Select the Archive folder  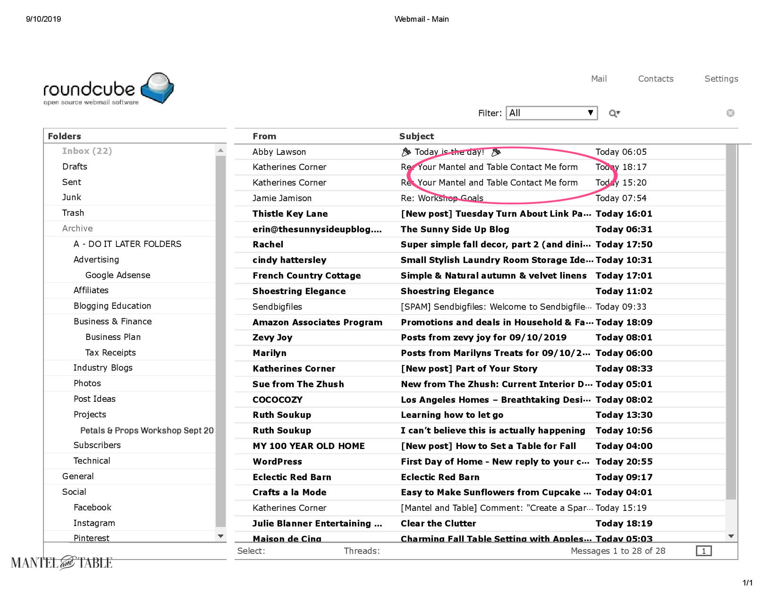tap(77, 229)
